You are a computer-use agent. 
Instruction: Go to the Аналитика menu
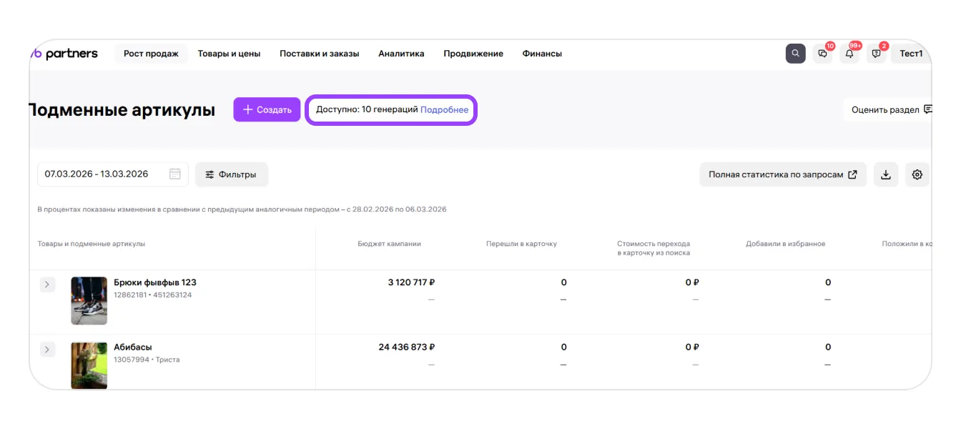(401, 54)
